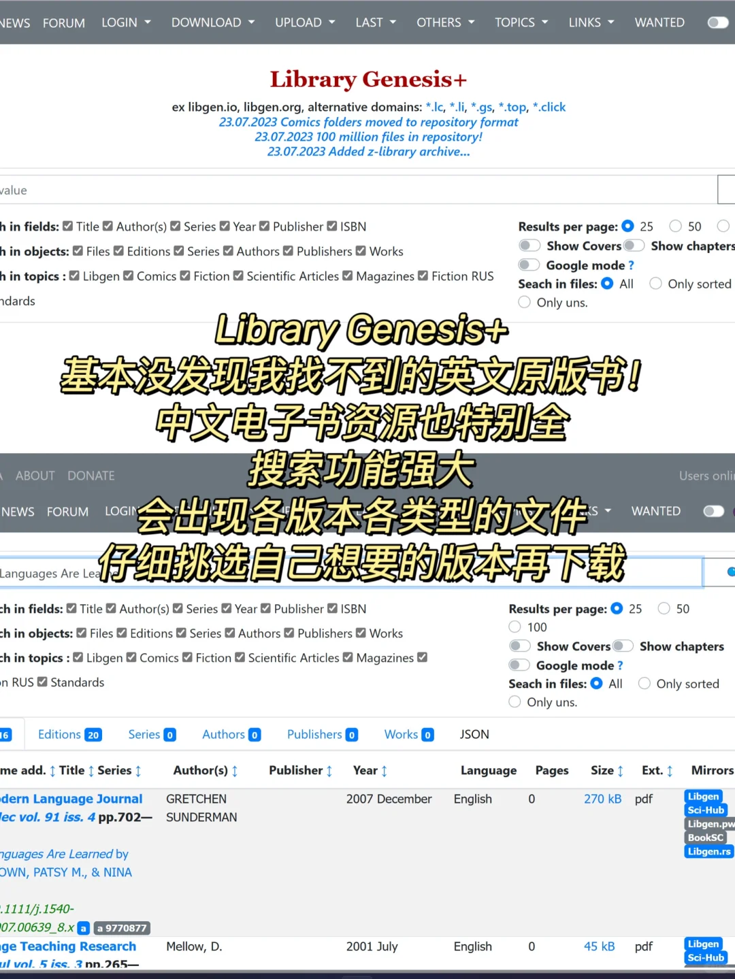The width and height of the screenshot is (735, 979).
Task: Enable Show chapters switch in lower screenshot
Action: click(x=623, y=646)
